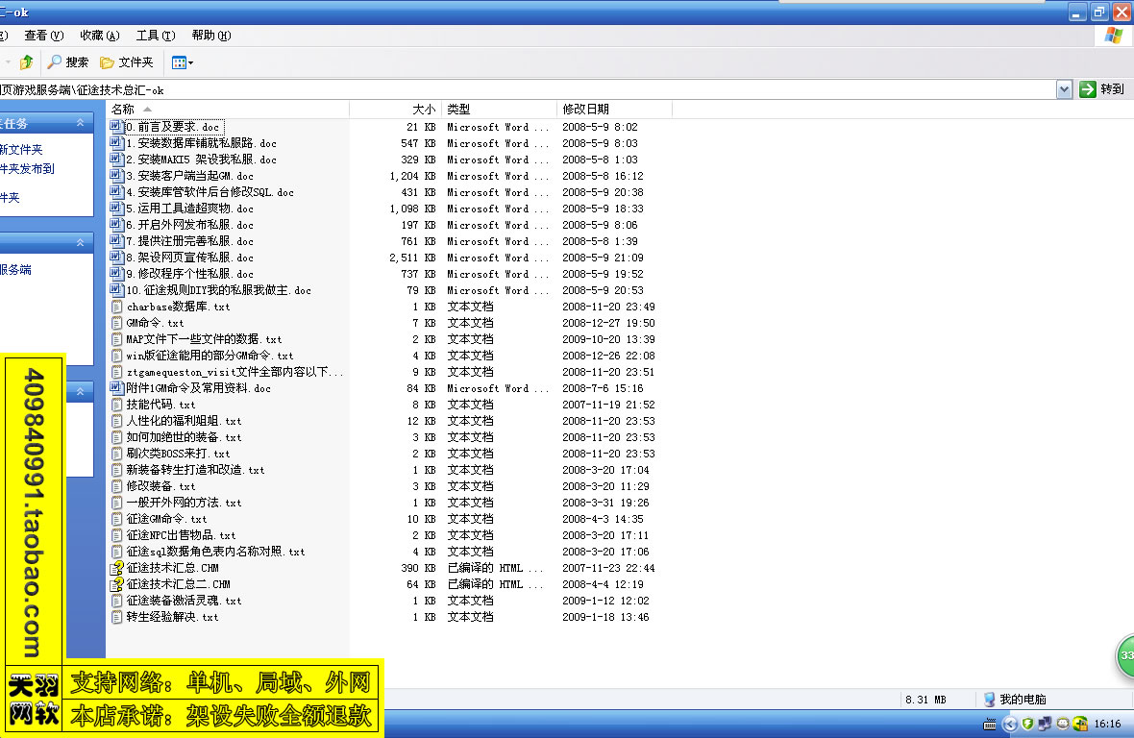The height and width of the screenshot is (738, 1134).
Task: Click the 转到 go button
Action: tap(1101, 89)
